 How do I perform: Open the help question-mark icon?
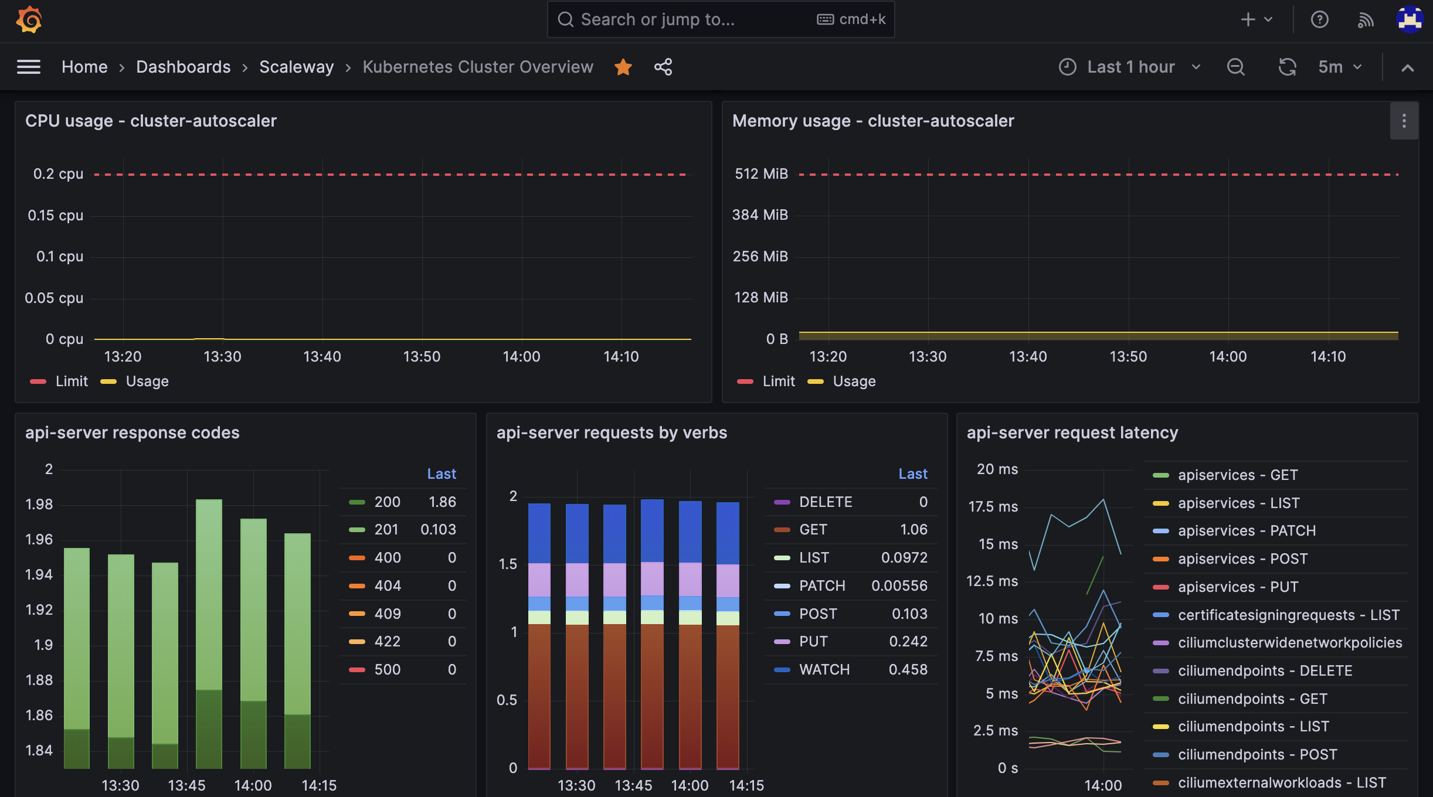(1319, 20)
